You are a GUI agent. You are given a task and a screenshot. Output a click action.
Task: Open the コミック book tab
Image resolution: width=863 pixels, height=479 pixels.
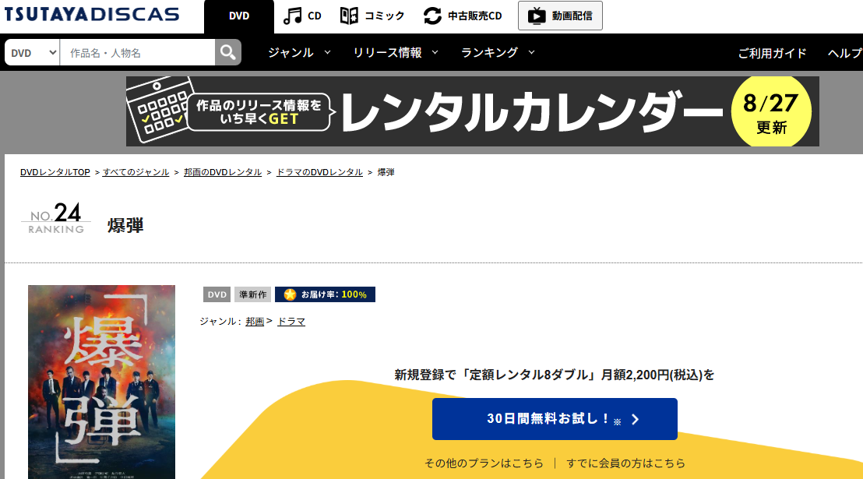(372, 16)
